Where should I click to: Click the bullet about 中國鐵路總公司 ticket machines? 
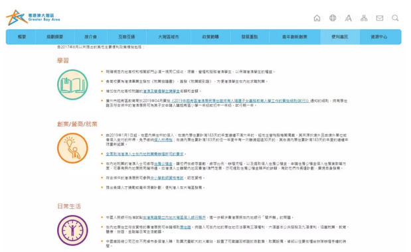pos(226,243)
